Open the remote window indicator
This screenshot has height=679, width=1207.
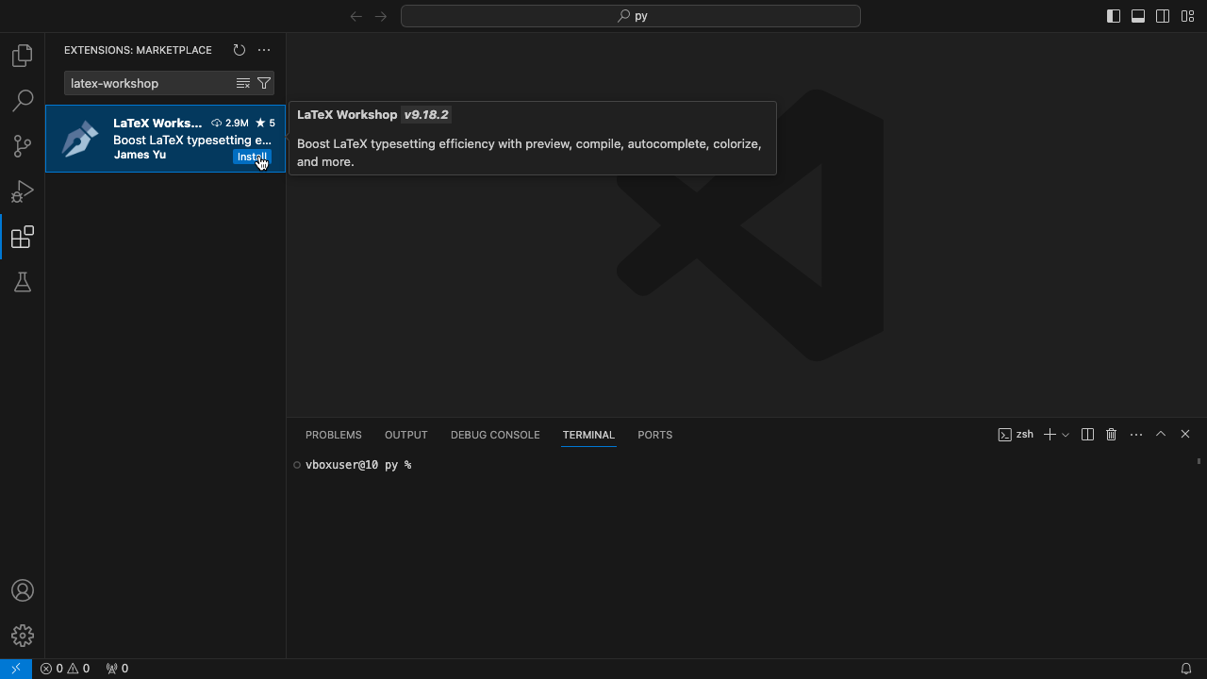16,669
